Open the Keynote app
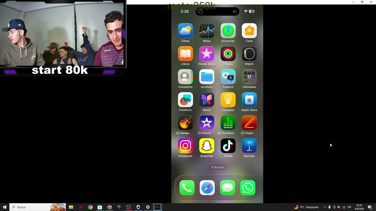Screen dimensions: 376x211 coord(249,146)
